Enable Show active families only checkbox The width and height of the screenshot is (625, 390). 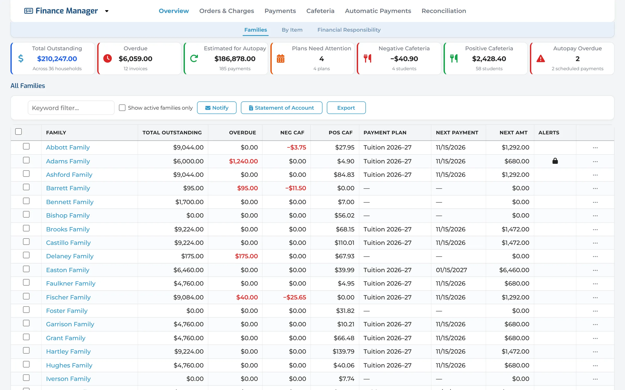click(x=122, y=108)
